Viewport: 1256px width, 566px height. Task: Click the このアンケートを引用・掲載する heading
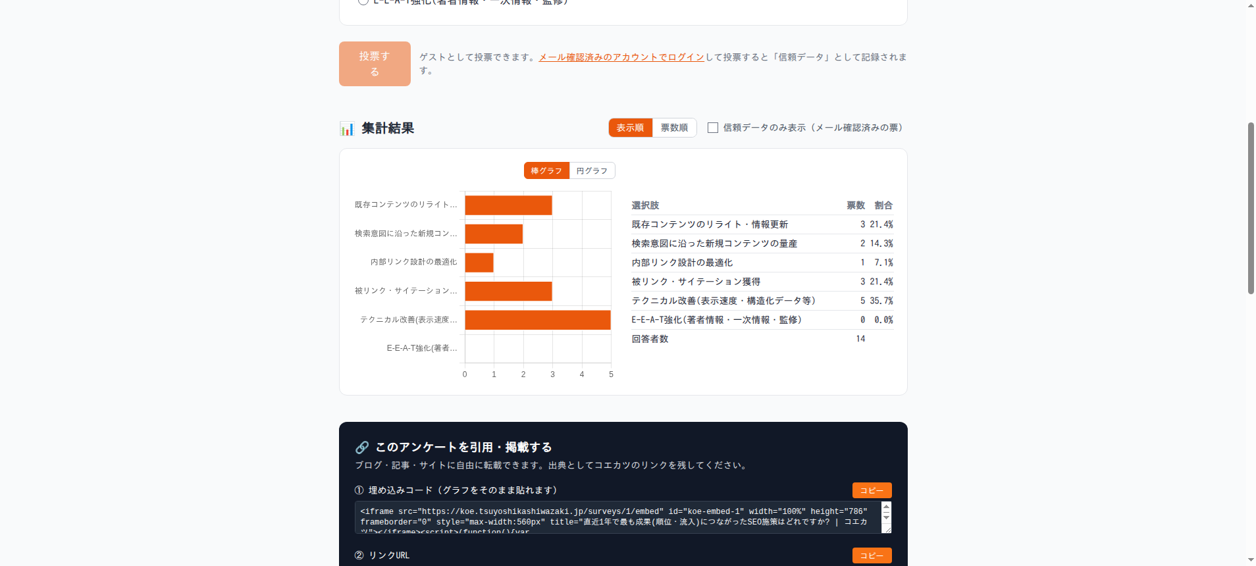(463, 448)
